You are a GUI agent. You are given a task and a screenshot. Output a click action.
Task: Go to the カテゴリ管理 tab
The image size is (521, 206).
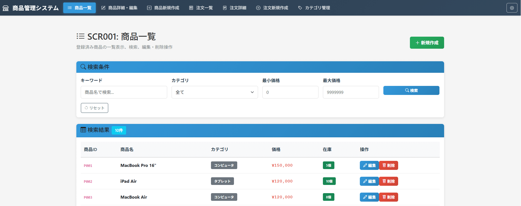314,8
